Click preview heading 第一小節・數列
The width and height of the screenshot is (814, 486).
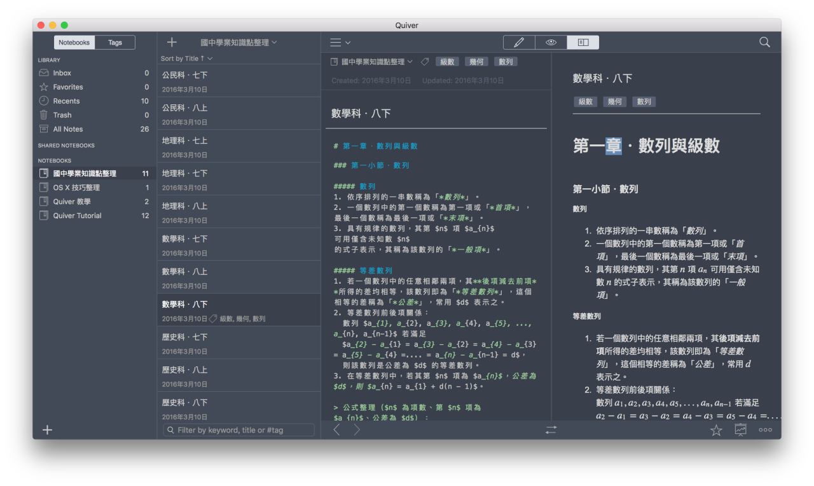[x=605, y=189]
